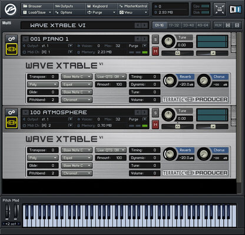Open the Load/Save menu

click(x=37, y=12)
